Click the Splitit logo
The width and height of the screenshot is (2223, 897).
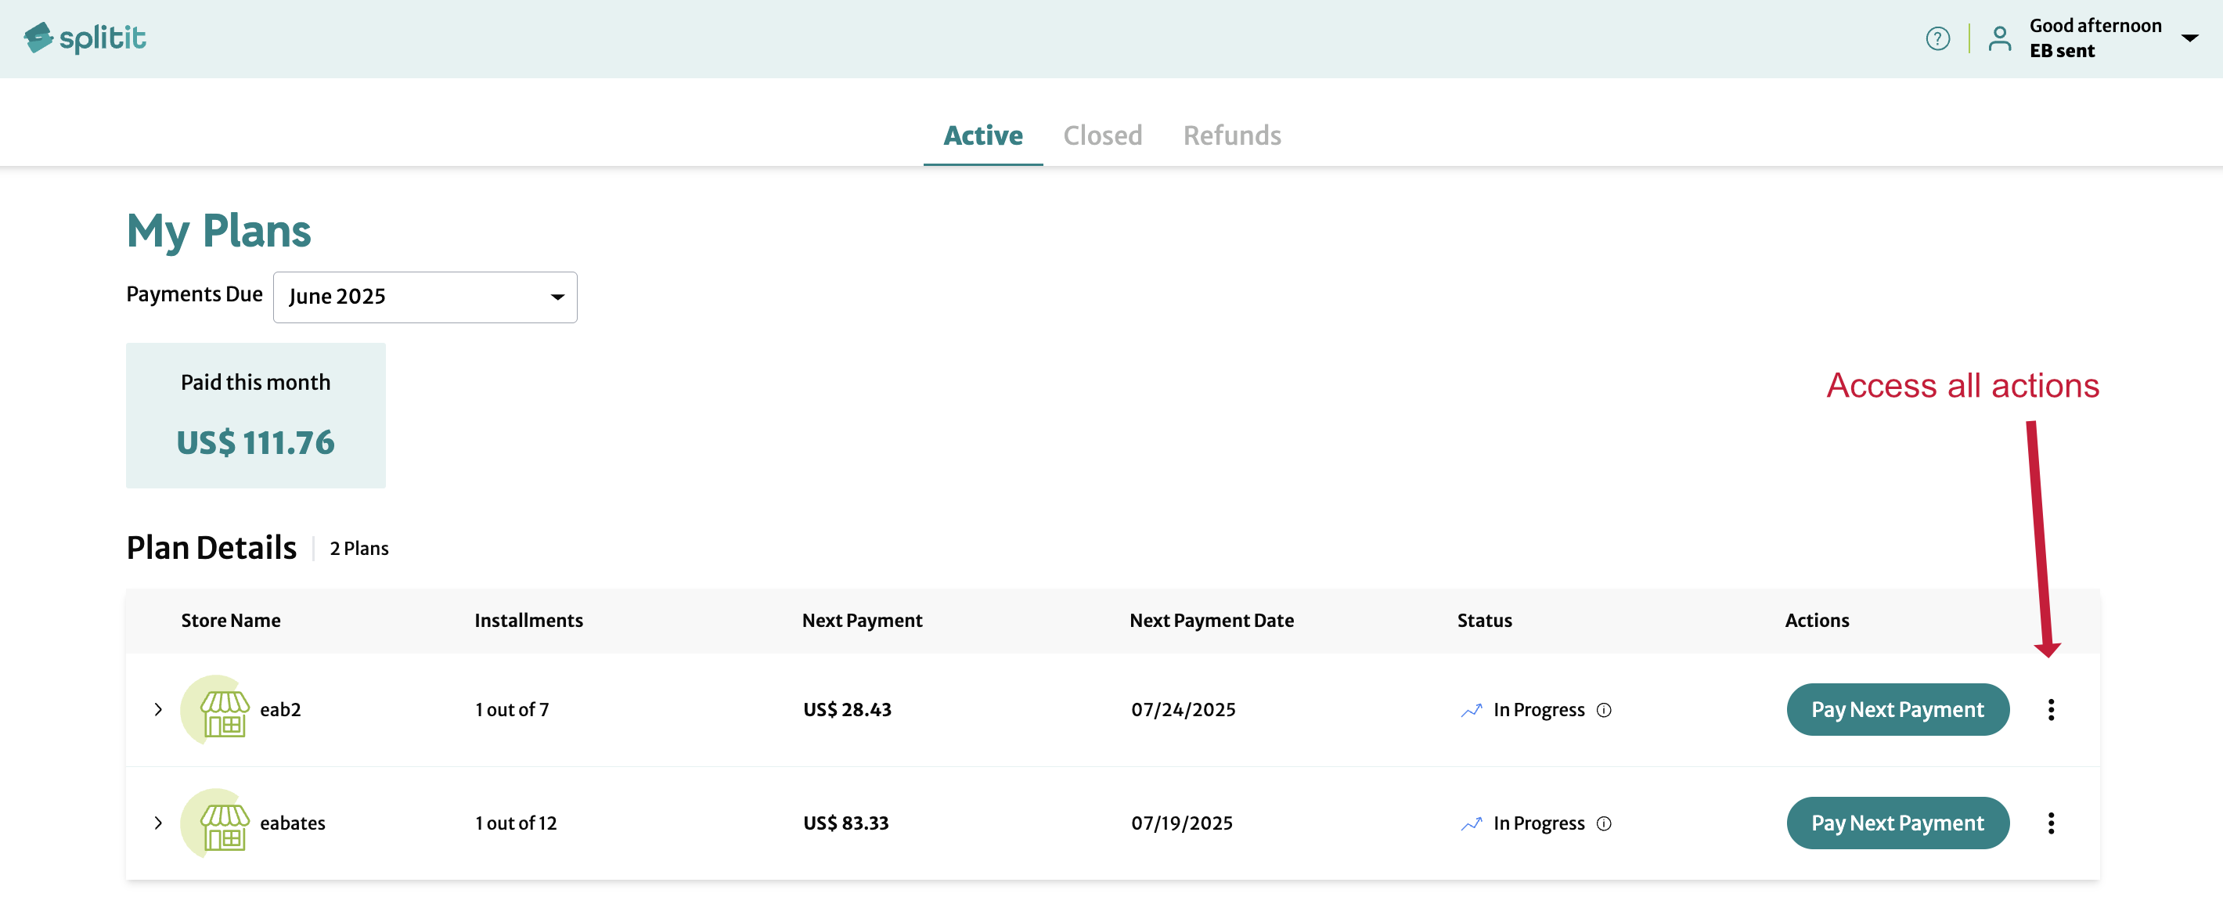pos(85,38)
